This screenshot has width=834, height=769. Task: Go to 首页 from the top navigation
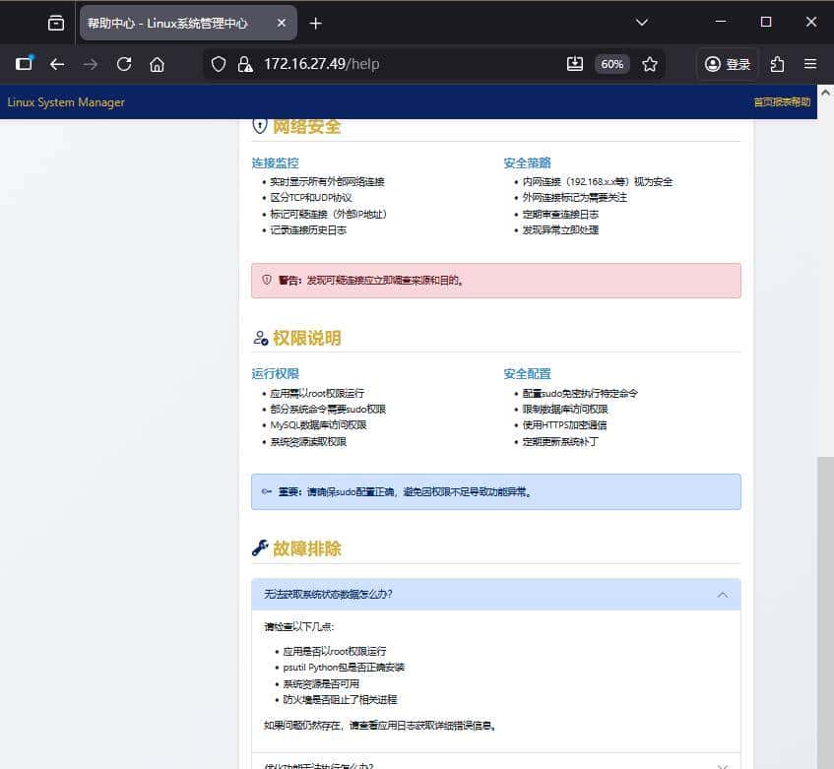(x=758, y=101)
